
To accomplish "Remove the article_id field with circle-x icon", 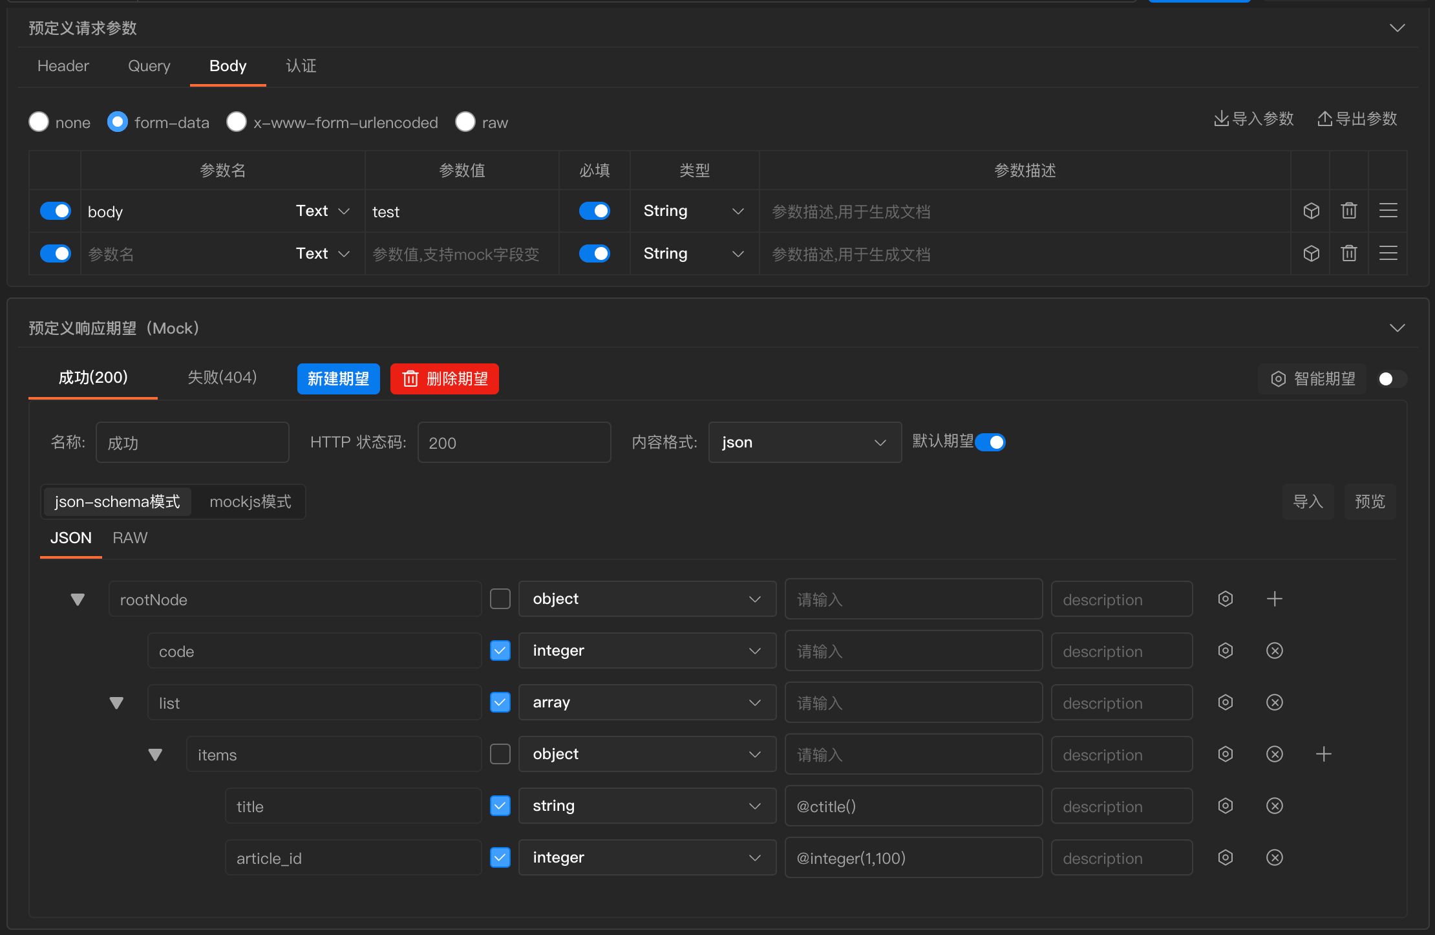I will coord(1274,857).
